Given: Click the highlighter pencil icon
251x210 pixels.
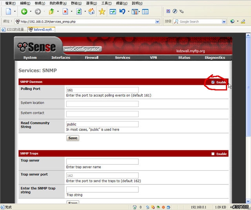Looking at the screenshot, I should click(243, 21).
